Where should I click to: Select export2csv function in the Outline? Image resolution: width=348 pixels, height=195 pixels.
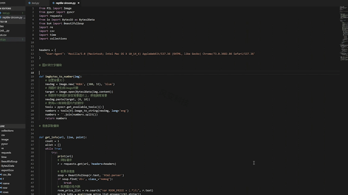(7, 170)
